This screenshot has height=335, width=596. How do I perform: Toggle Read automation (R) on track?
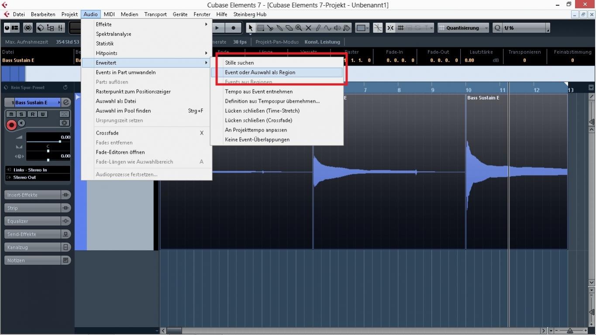32,114
